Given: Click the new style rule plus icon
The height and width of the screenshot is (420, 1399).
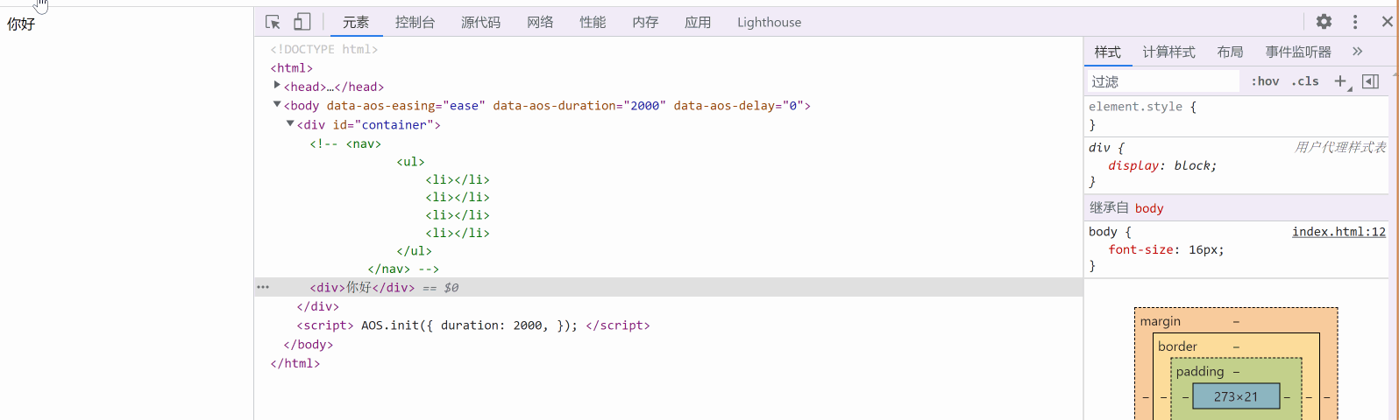Looking at the screenshot, I should (1340, 81).
